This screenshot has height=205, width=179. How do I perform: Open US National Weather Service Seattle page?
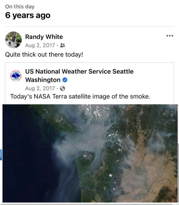point(79,72)
